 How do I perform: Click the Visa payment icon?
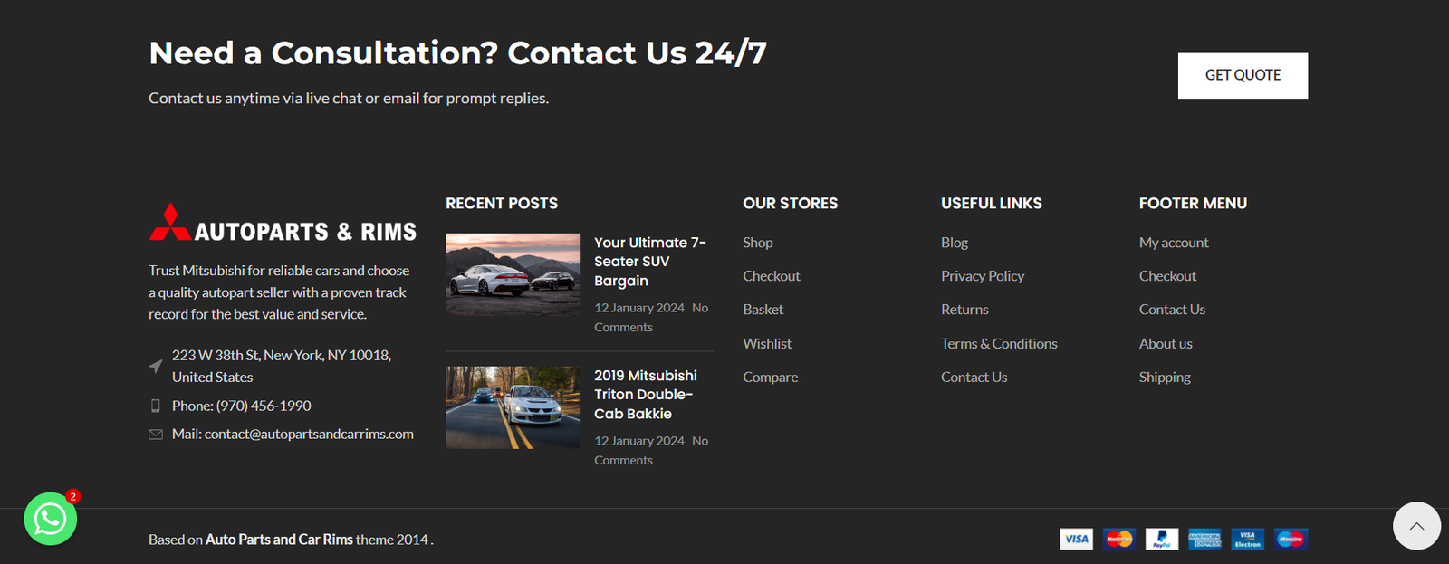tap(1076, 540)
